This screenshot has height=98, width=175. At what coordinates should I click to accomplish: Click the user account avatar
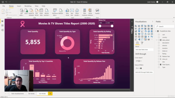click(157, 2)
